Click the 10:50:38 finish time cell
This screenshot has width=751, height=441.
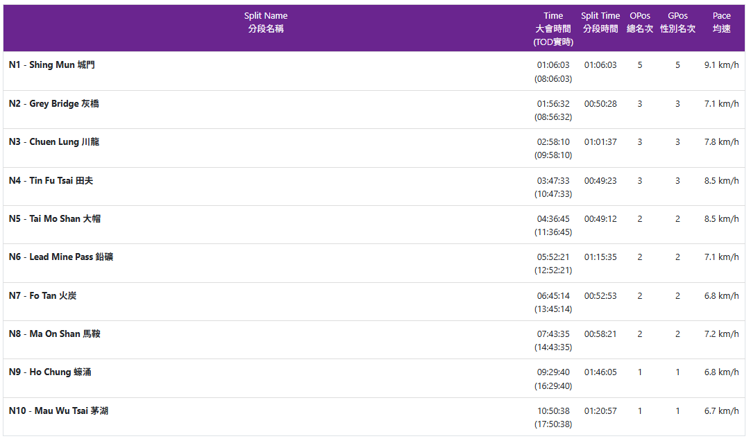pyautogui.click(x=553, y=411)
